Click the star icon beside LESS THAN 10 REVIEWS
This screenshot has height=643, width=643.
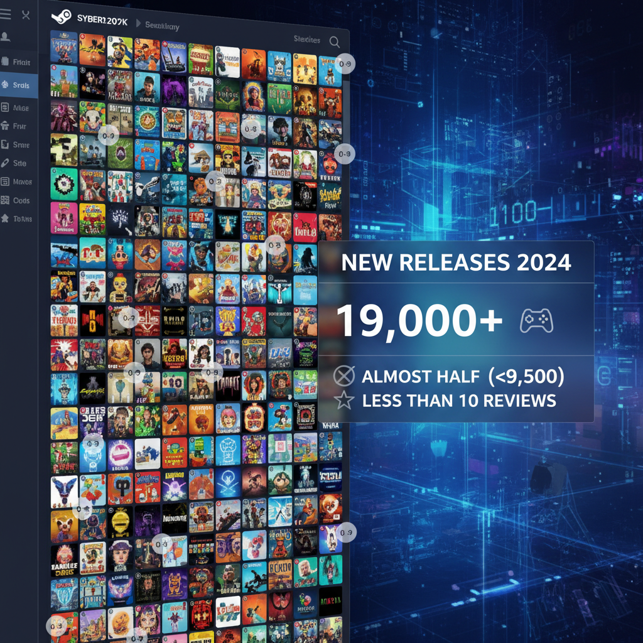(343, 400)
